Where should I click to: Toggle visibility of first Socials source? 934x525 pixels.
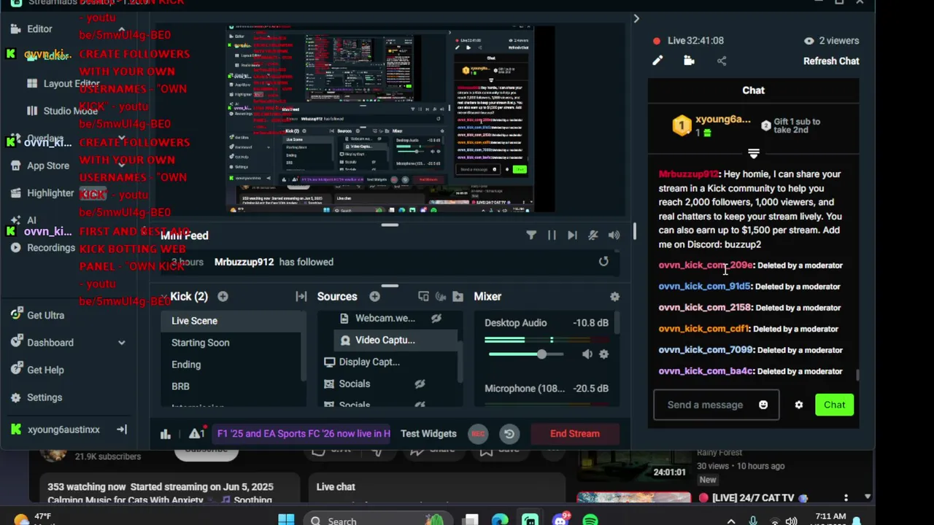pyautogui.click(x=420, y=384)
